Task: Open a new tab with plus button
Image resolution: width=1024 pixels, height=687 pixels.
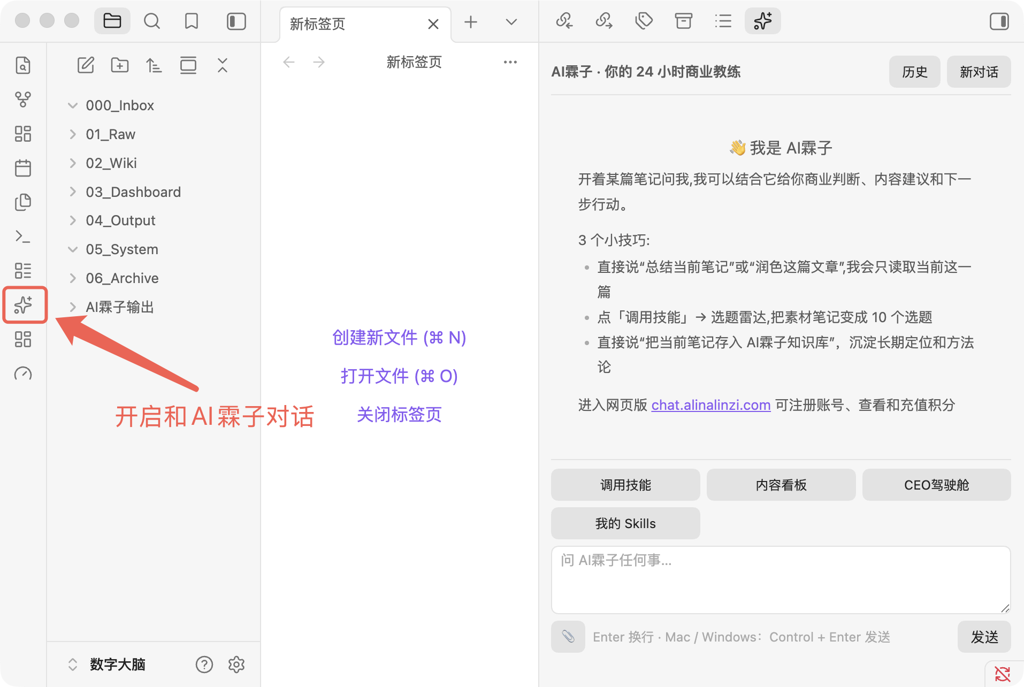Action: click(471, 22)
